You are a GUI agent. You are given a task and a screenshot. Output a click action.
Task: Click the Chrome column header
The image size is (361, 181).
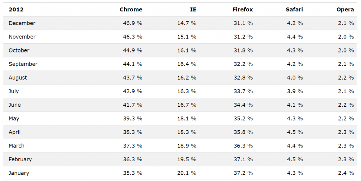[x=131, y=10]
